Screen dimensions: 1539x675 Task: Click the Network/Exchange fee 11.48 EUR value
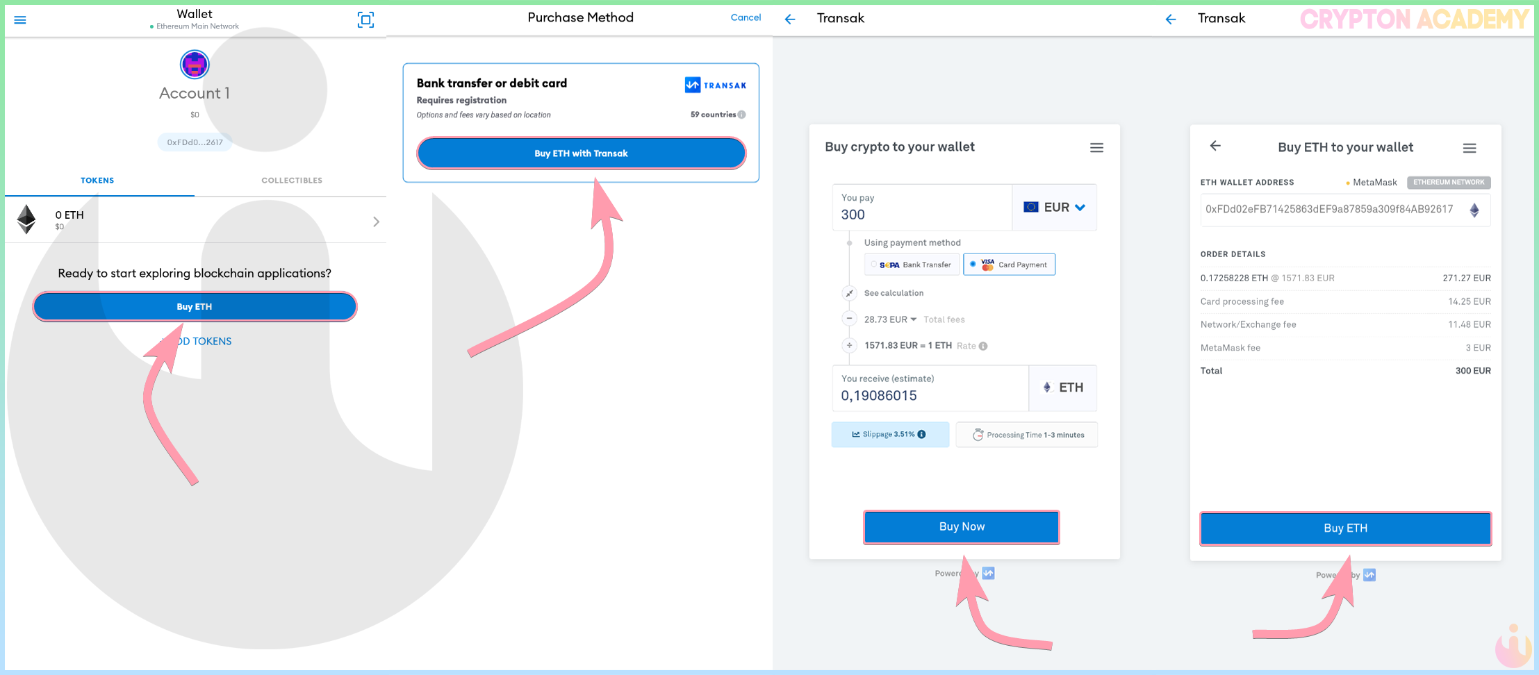1470,324
